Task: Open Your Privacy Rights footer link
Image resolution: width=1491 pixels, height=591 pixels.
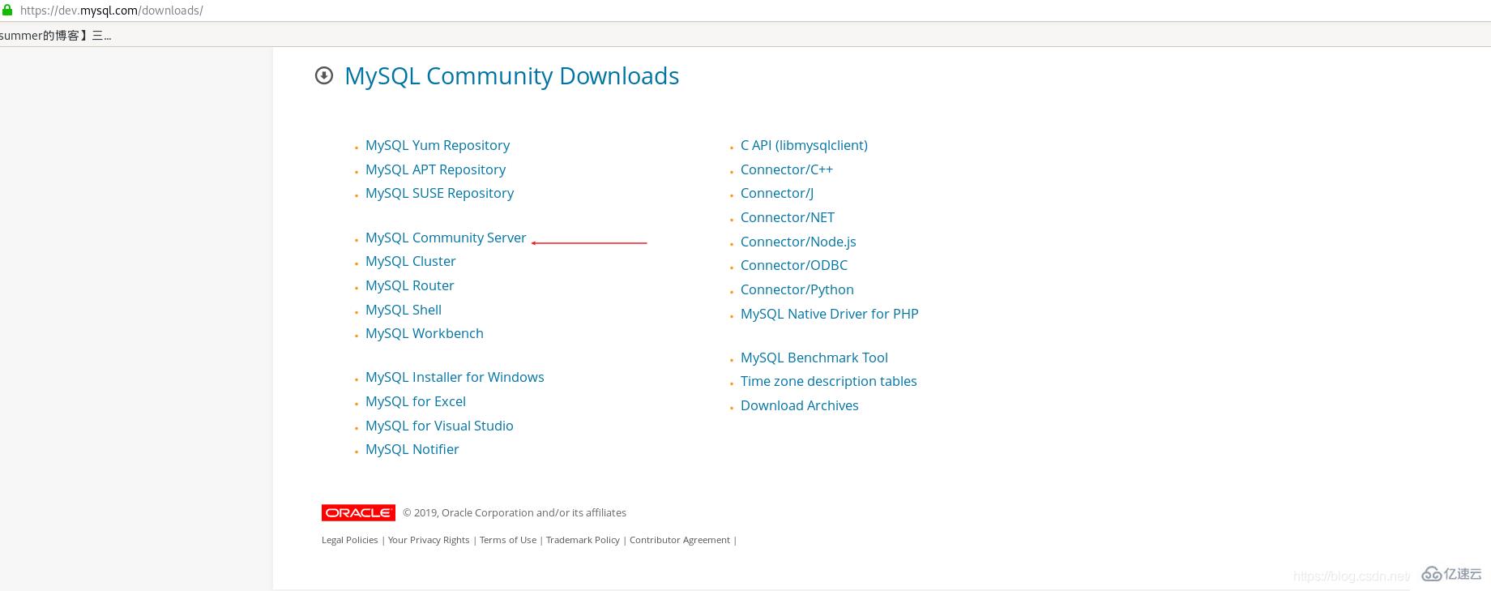Action: coord(429,540)
